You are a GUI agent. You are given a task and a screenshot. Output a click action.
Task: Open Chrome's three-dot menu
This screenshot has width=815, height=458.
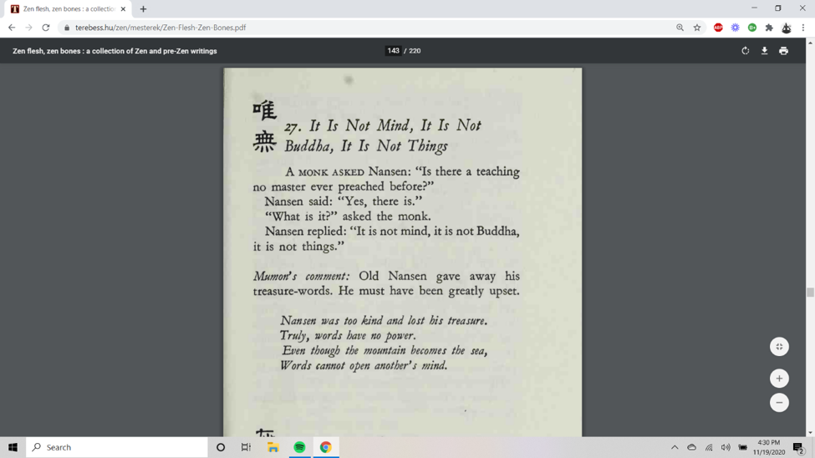[803, 28]
